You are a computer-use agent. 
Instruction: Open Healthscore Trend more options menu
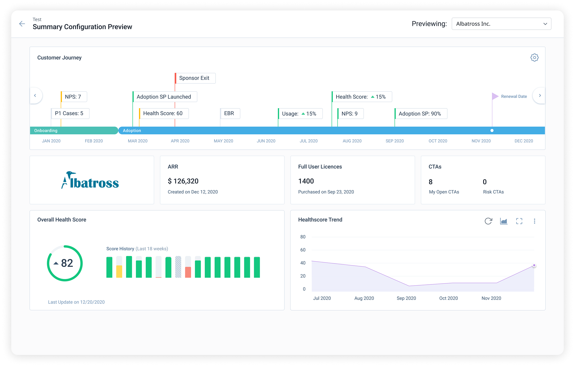pyautogui.click(x=534, y=221)
